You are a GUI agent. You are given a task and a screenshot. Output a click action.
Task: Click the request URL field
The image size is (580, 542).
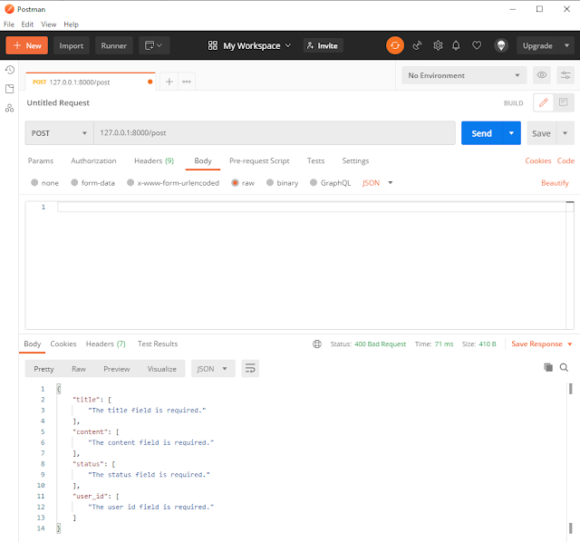pyautogui.click(x=275, y=133)
